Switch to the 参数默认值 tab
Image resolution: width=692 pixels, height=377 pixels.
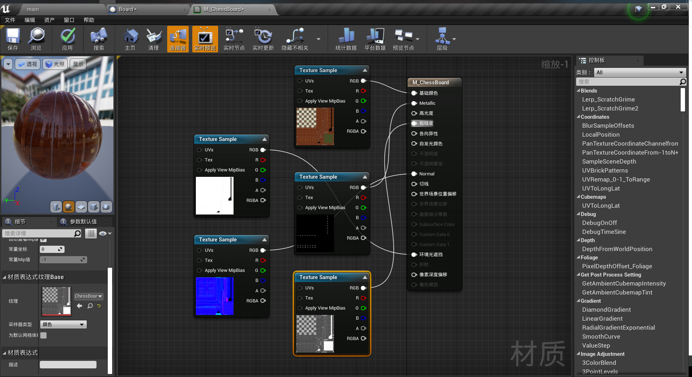click(83, 222)
